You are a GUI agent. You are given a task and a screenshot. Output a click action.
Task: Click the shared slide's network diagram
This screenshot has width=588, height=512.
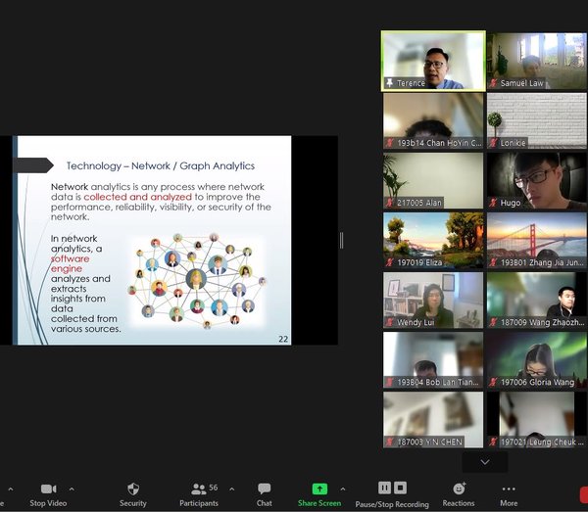coord(196,277)
